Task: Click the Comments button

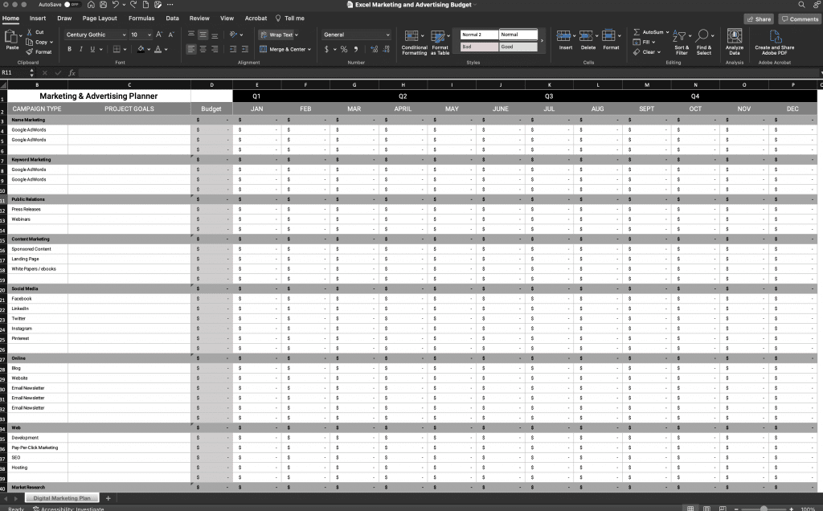Action: (800, 19)
